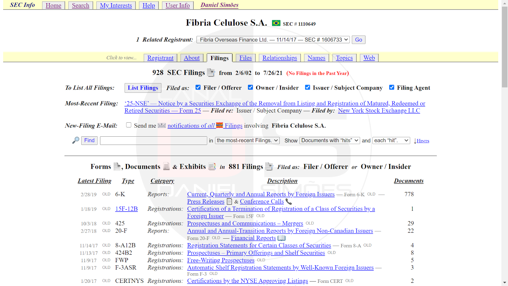Click the Go button
Viewport: 508px width, 286px height.
pyautogui.click(x=358, y=40)
